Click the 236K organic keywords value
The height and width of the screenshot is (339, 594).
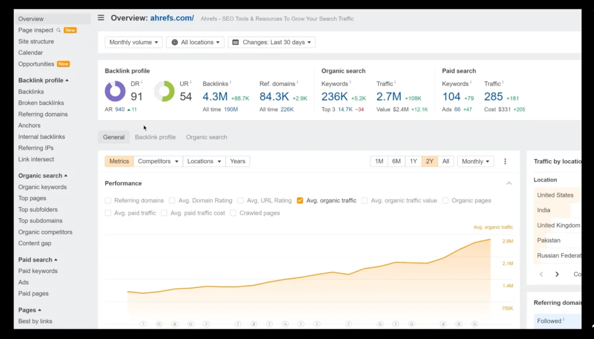(335, 97)
